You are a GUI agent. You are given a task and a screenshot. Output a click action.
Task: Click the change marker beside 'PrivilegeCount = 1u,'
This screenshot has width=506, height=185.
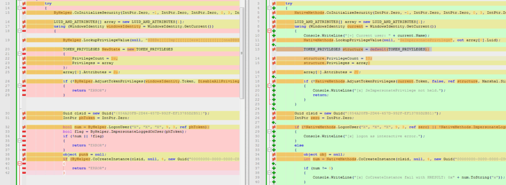pyautogui.click(x=24, y=59)
